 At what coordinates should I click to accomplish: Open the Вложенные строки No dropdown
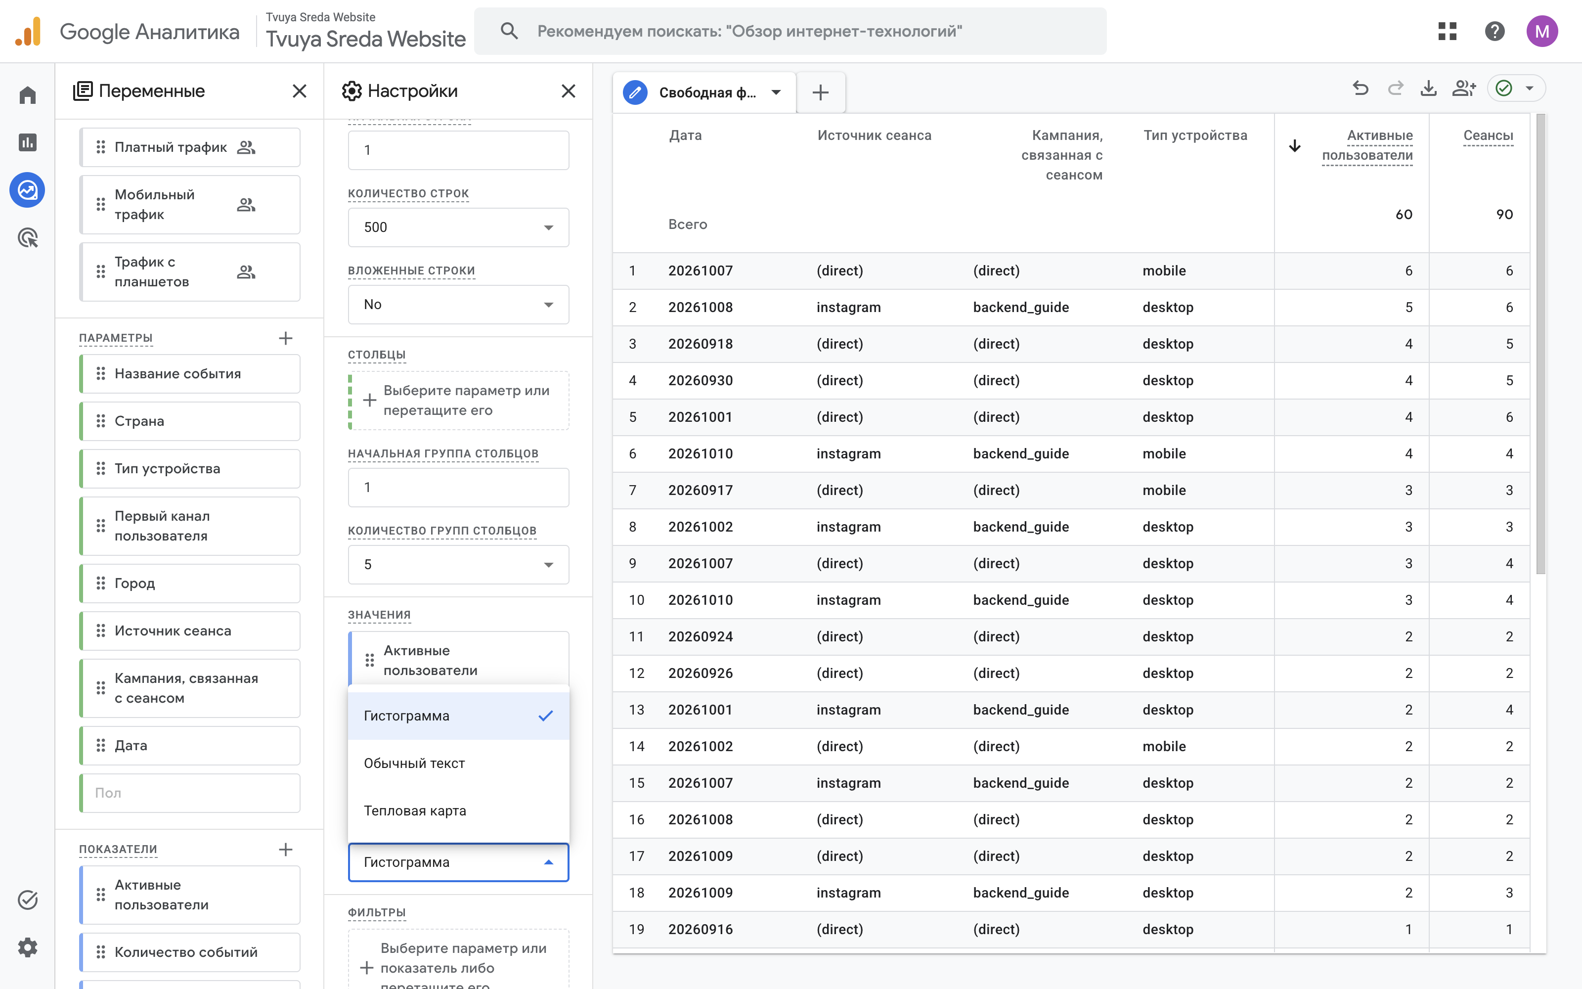click(x=458, y=304)
